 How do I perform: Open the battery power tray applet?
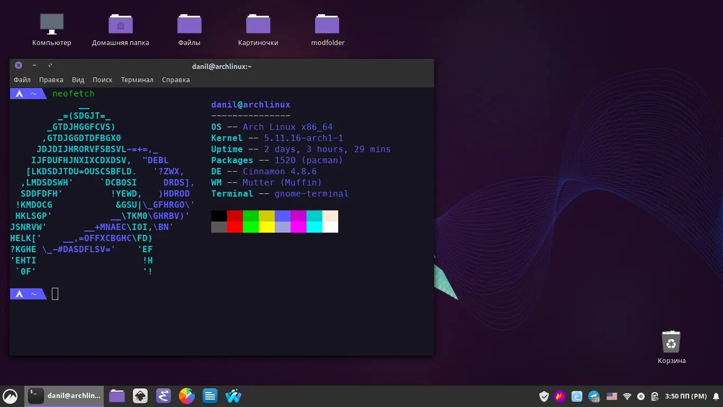pyautogui.click(x=655, y=396)
